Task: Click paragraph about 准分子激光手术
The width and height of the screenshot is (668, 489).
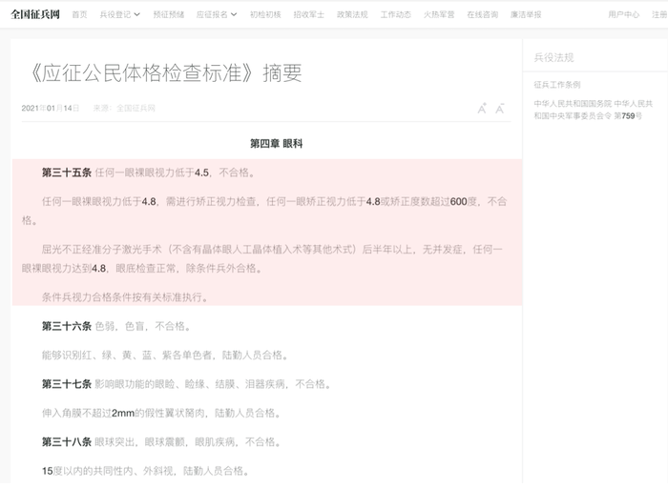Action: coord(262,258)
